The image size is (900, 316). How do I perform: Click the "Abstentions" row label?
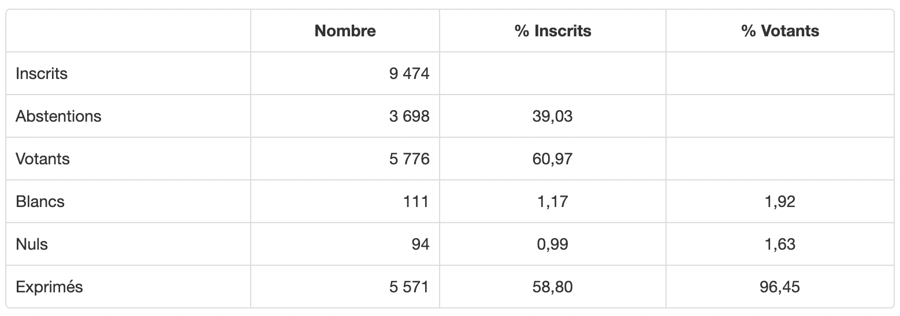pos(58,116)
